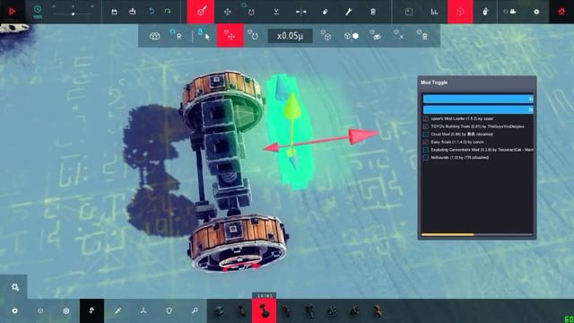Select the last block thumbnail in bottom bar

[377, 311]
